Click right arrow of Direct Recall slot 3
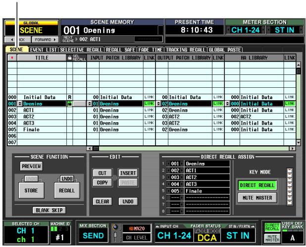Image resolution: width=306 pixels, height=247 pixels. 182,177
